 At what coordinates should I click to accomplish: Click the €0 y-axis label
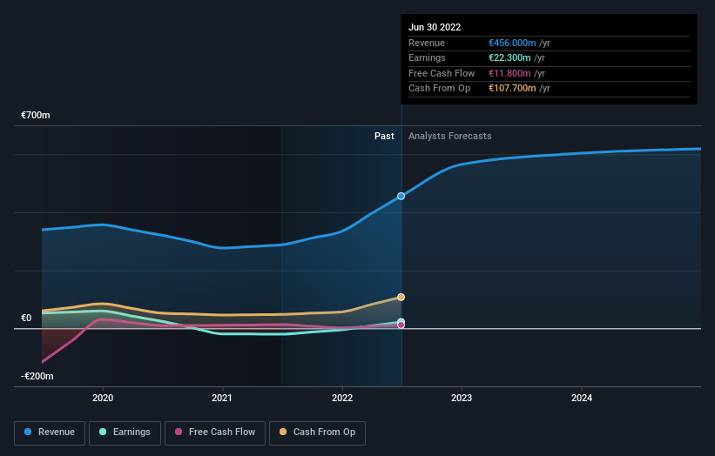26,318
